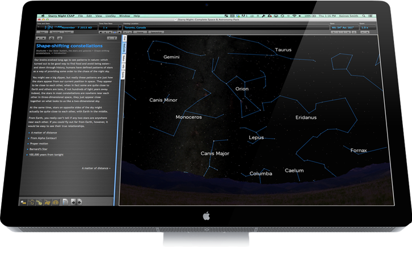Select the Gemini constellation label
Image resolution: width=412 pixels, height=253 pixels.
[171, 57]
